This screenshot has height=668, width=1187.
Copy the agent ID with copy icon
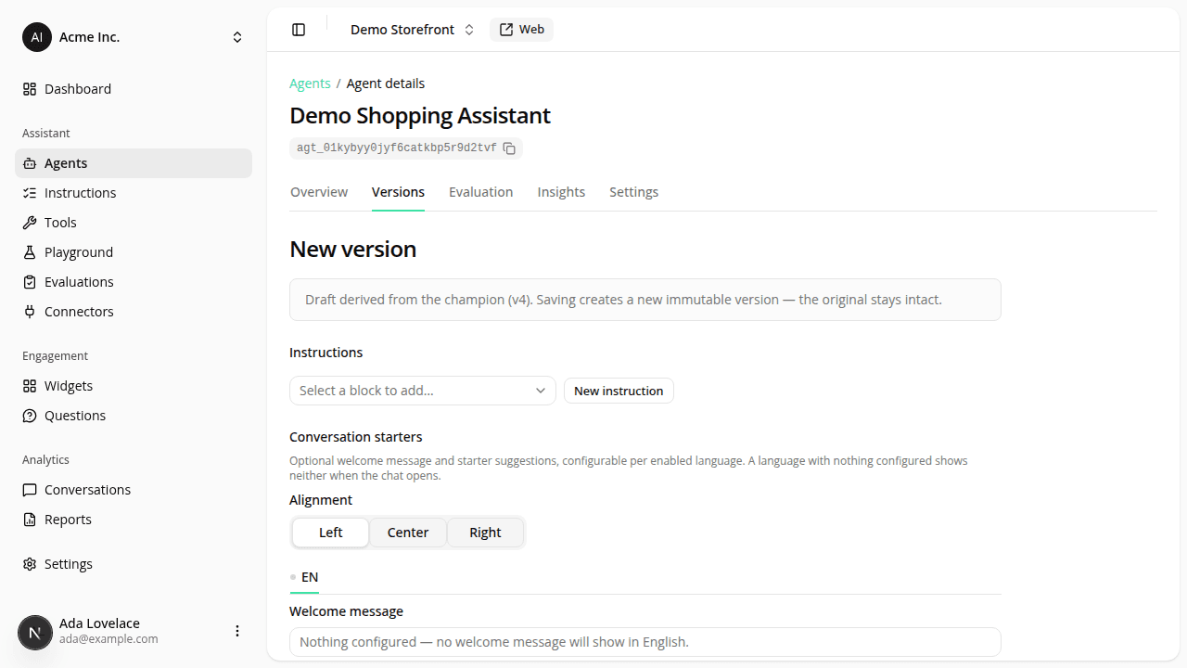(x=509, y=148)
